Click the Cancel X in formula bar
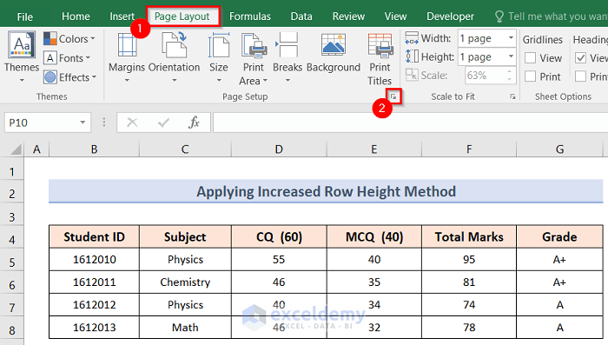 (132, 123)
